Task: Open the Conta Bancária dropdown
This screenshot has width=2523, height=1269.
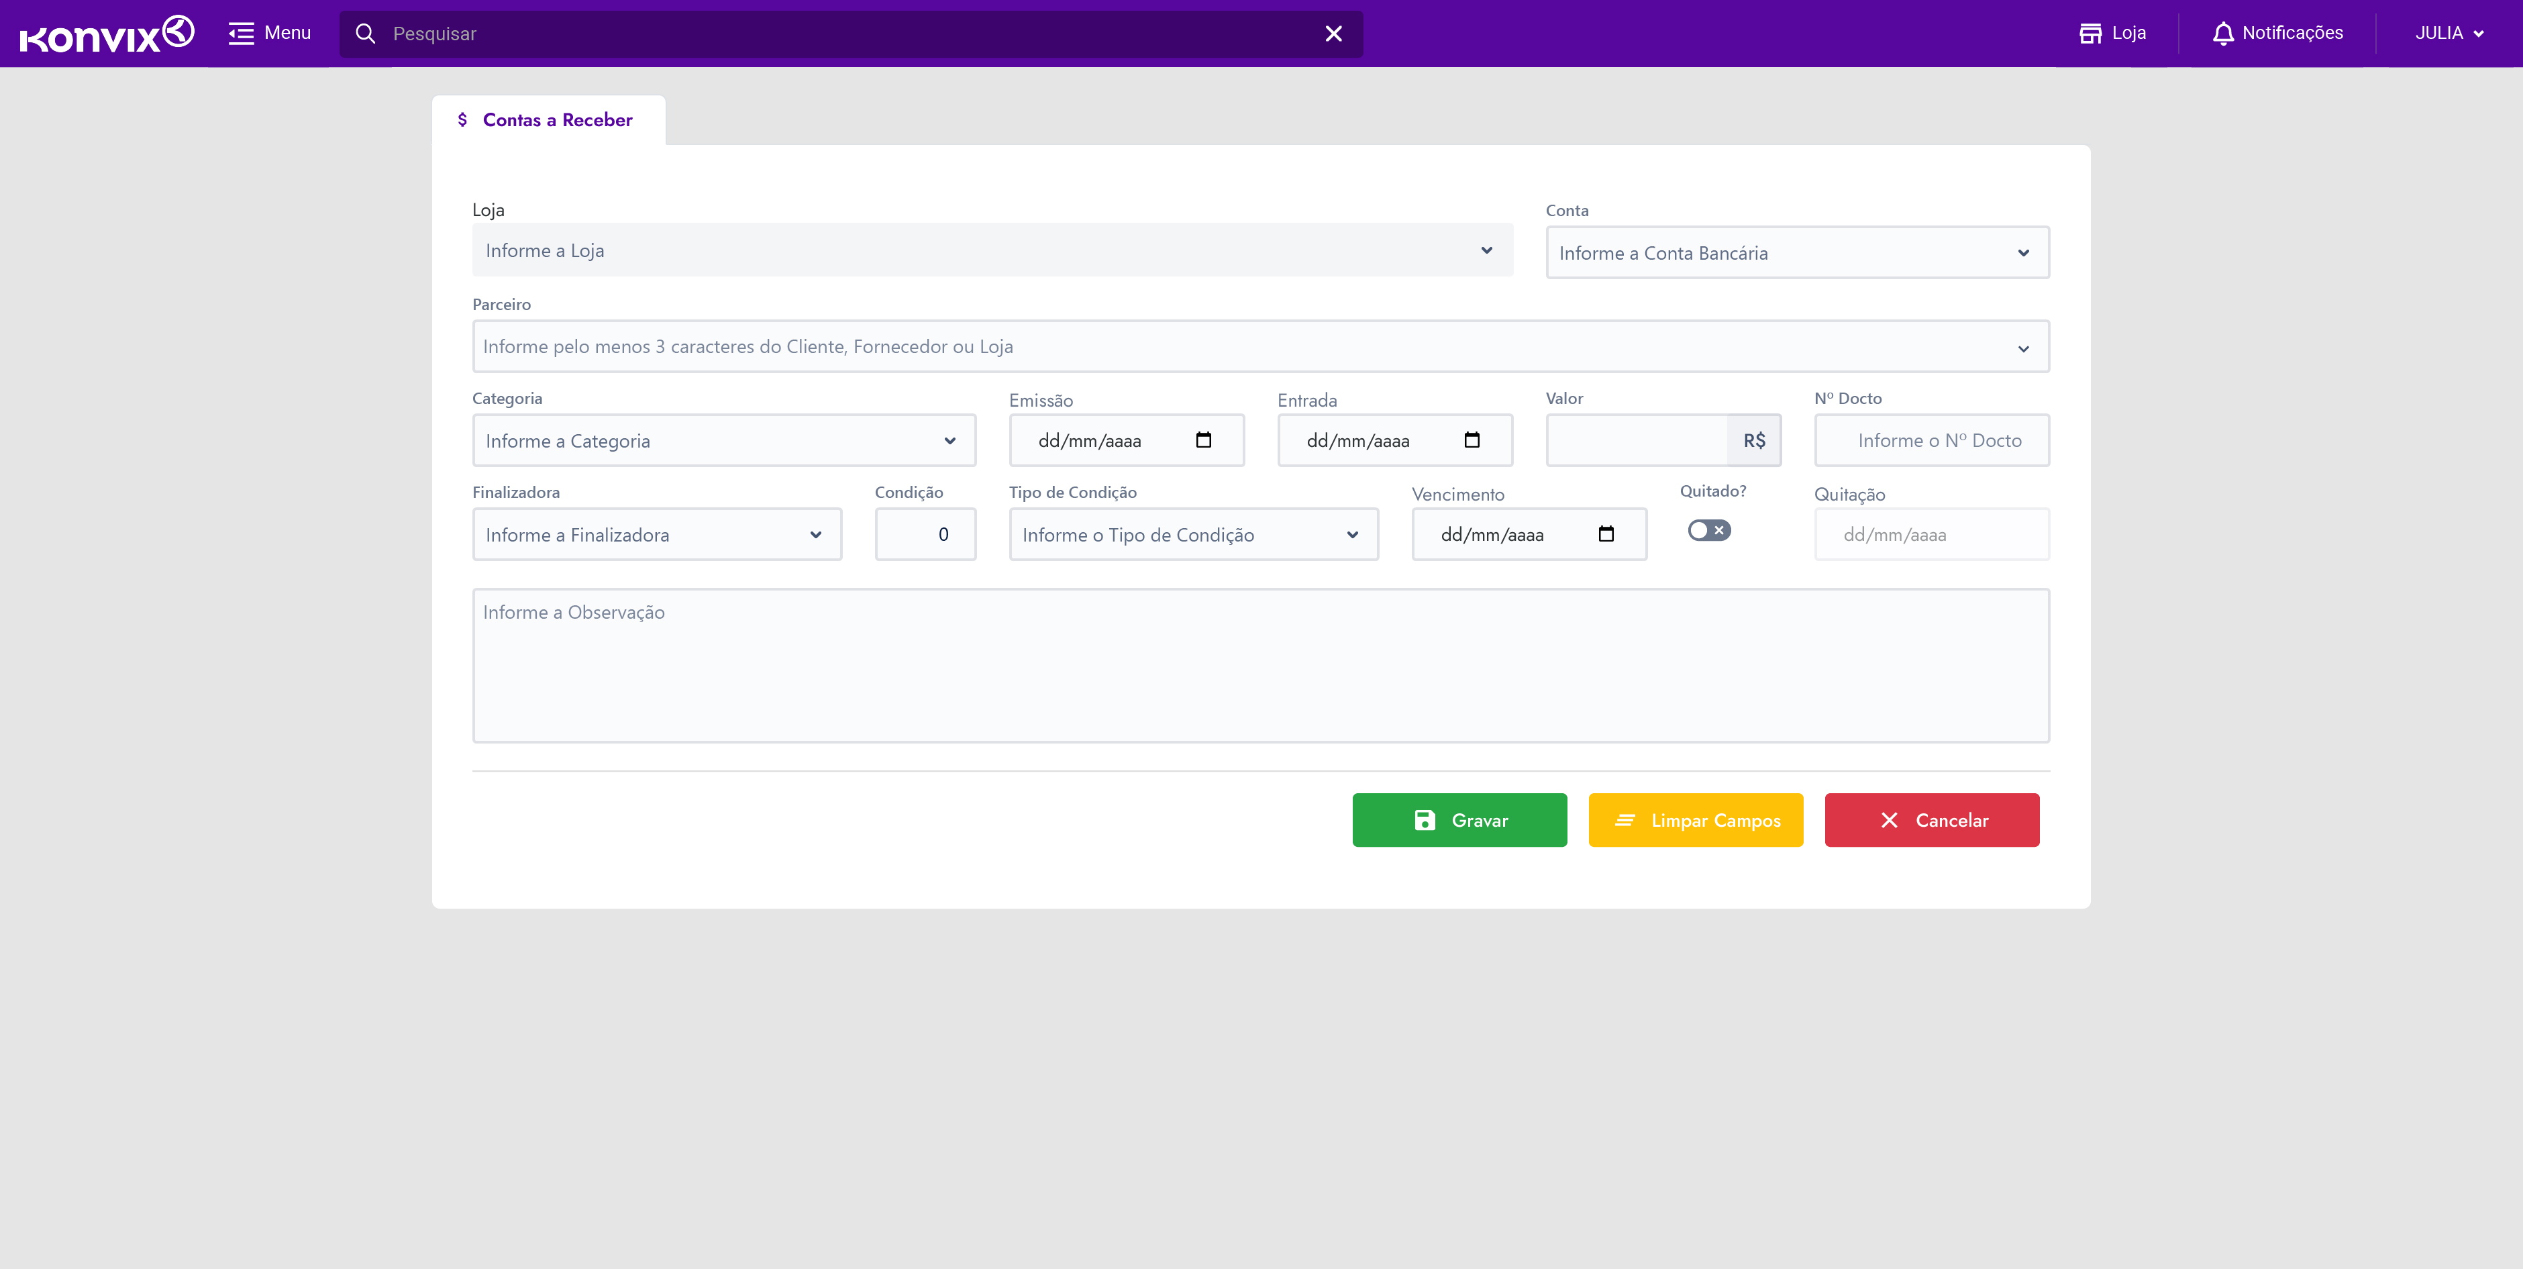Action: 1796,254
